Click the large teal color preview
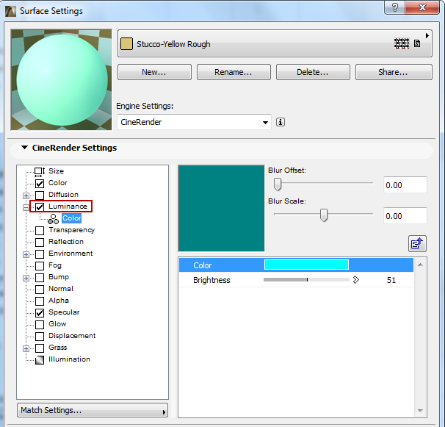This screenshot has width=445, height=427. (x=221, y=209)
